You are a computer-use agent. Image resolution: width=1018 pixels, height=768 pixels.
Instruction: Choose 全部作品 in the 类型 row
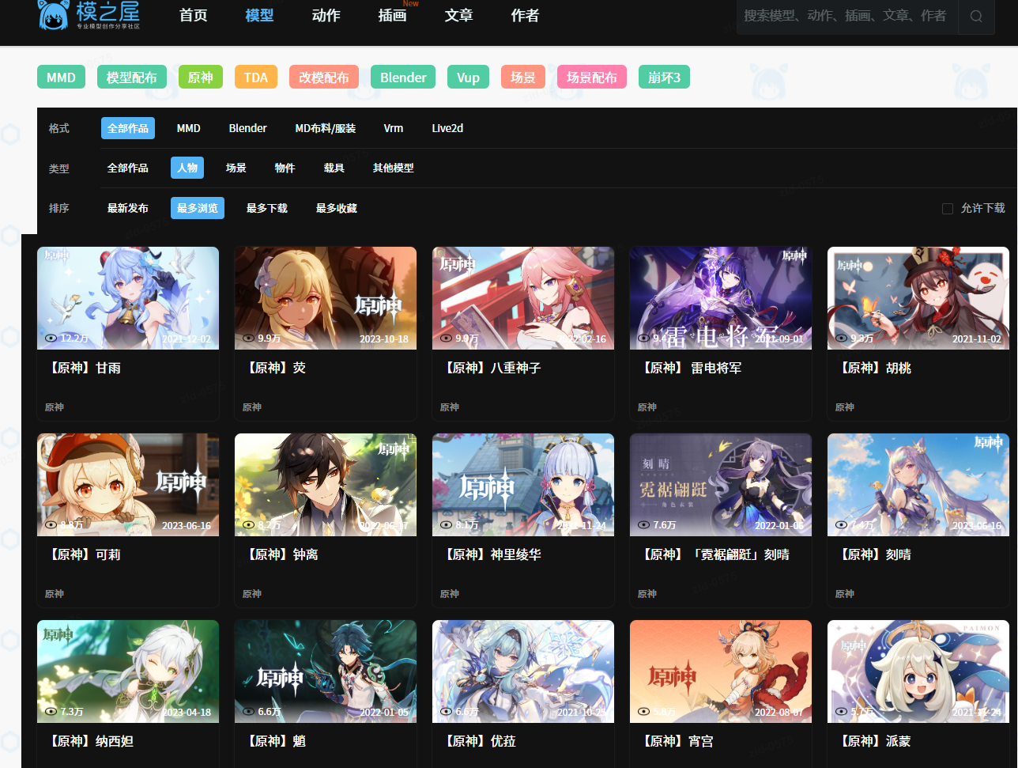pos(128,168)
